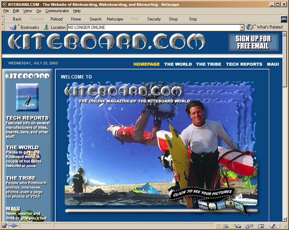Click the Forward toolbar button
Viewport: 289px width, 230px height.
pos(37,19)
